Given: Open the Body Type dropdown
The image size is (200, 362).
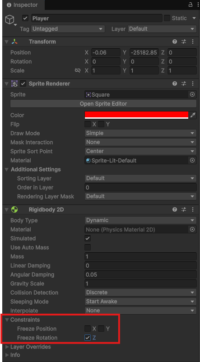Looking at the screenshot, I should [x=140, y=220].
